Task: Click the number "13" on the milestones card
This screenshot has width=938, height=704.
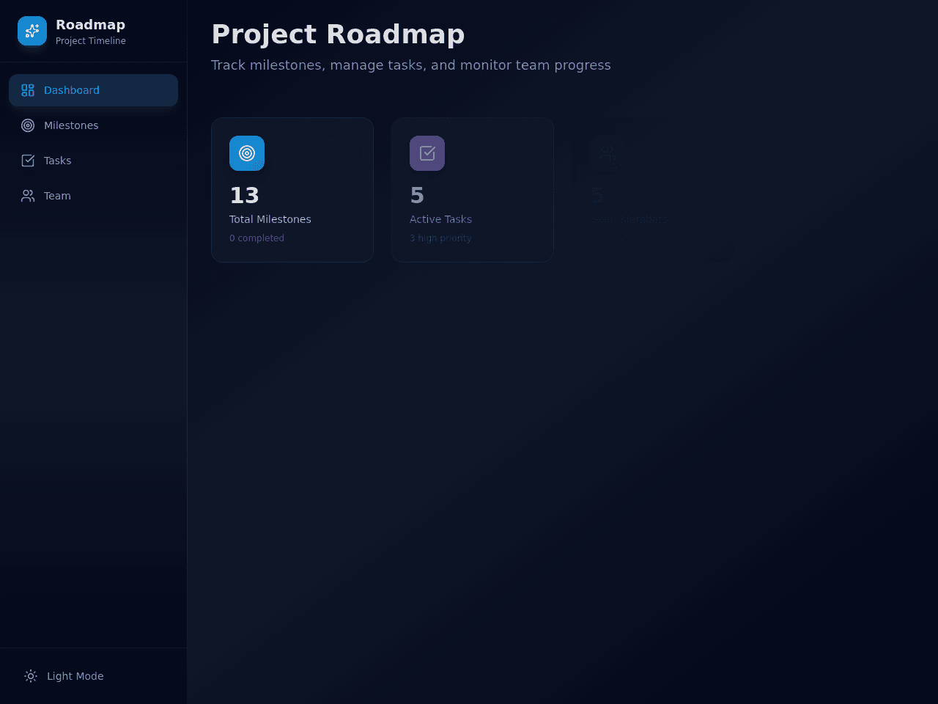Action: (x=244, y=195)
